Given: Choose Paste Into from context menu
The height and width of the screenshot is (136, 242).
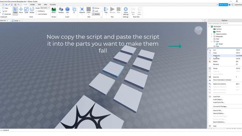Looking at the screenshot, I should click(x=225, y=56).
